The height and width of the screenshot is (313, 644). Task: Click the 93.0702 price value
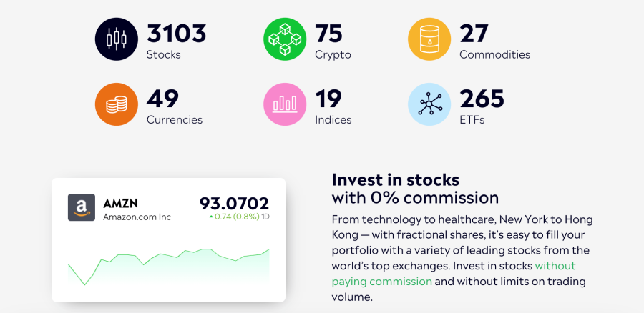(x=234, y=202)
